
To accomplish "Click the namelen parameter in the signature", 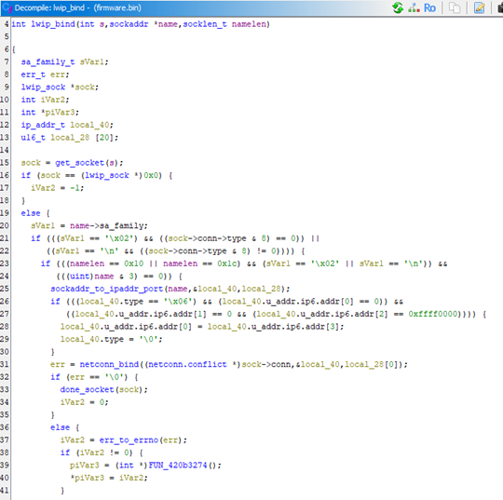I will click(x=249, y=24).
